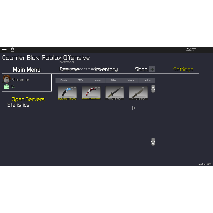Screen dimensions: 213x213
Task: Click the Roblox backpack icon
Action: click(x=12, y=50)
